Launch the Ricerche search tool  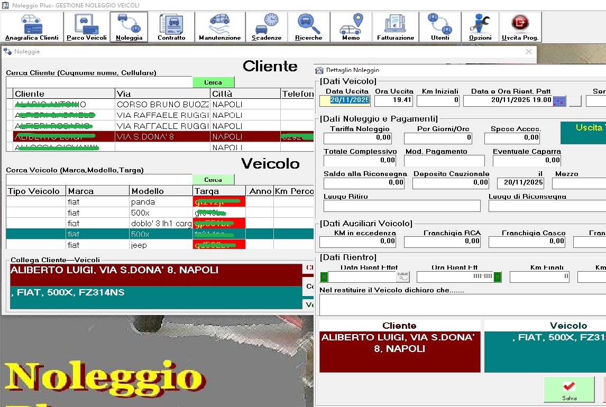(309, 27)
